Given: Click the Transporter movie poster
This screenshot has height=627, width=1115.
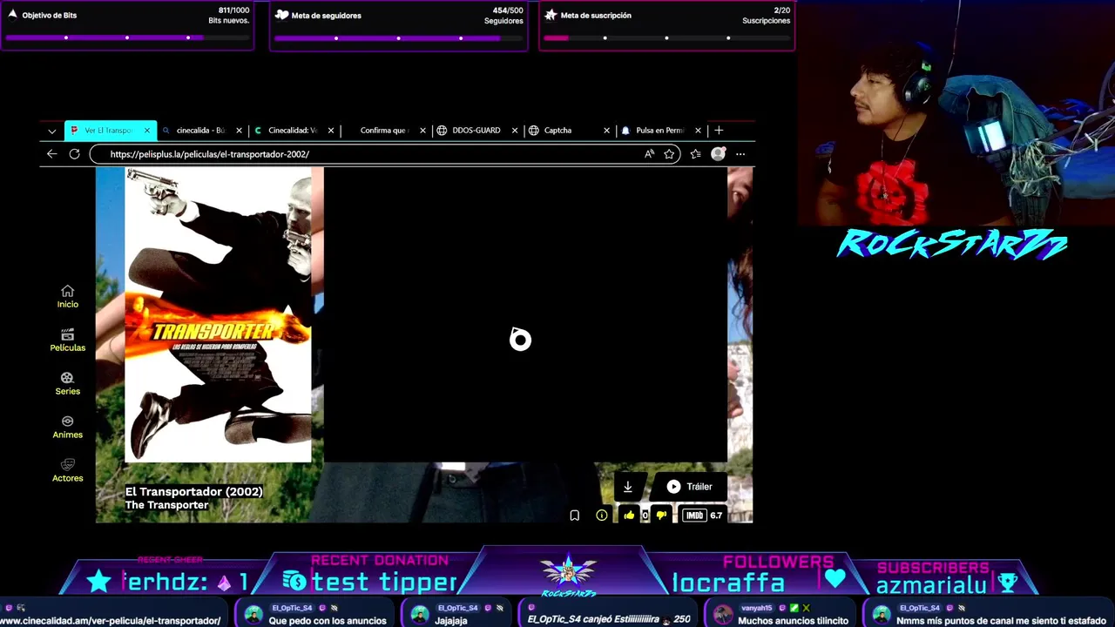Looking at the screenshot, I should (x=218, y=314).
